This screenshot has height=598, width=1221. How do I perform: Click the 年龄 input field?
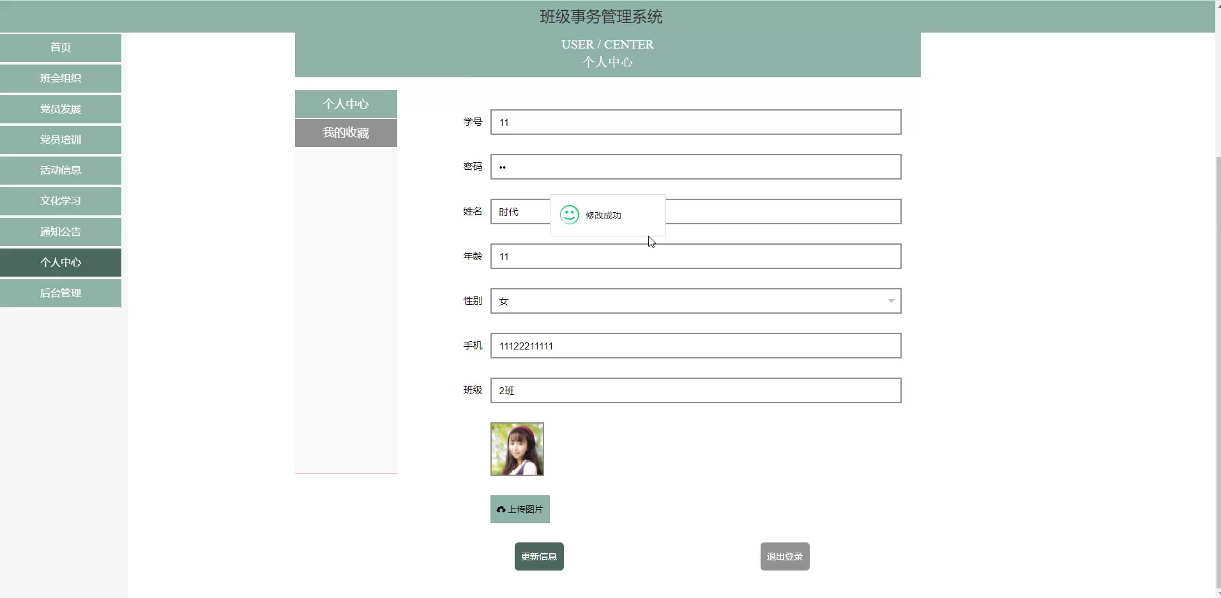(x=695, y=256)
